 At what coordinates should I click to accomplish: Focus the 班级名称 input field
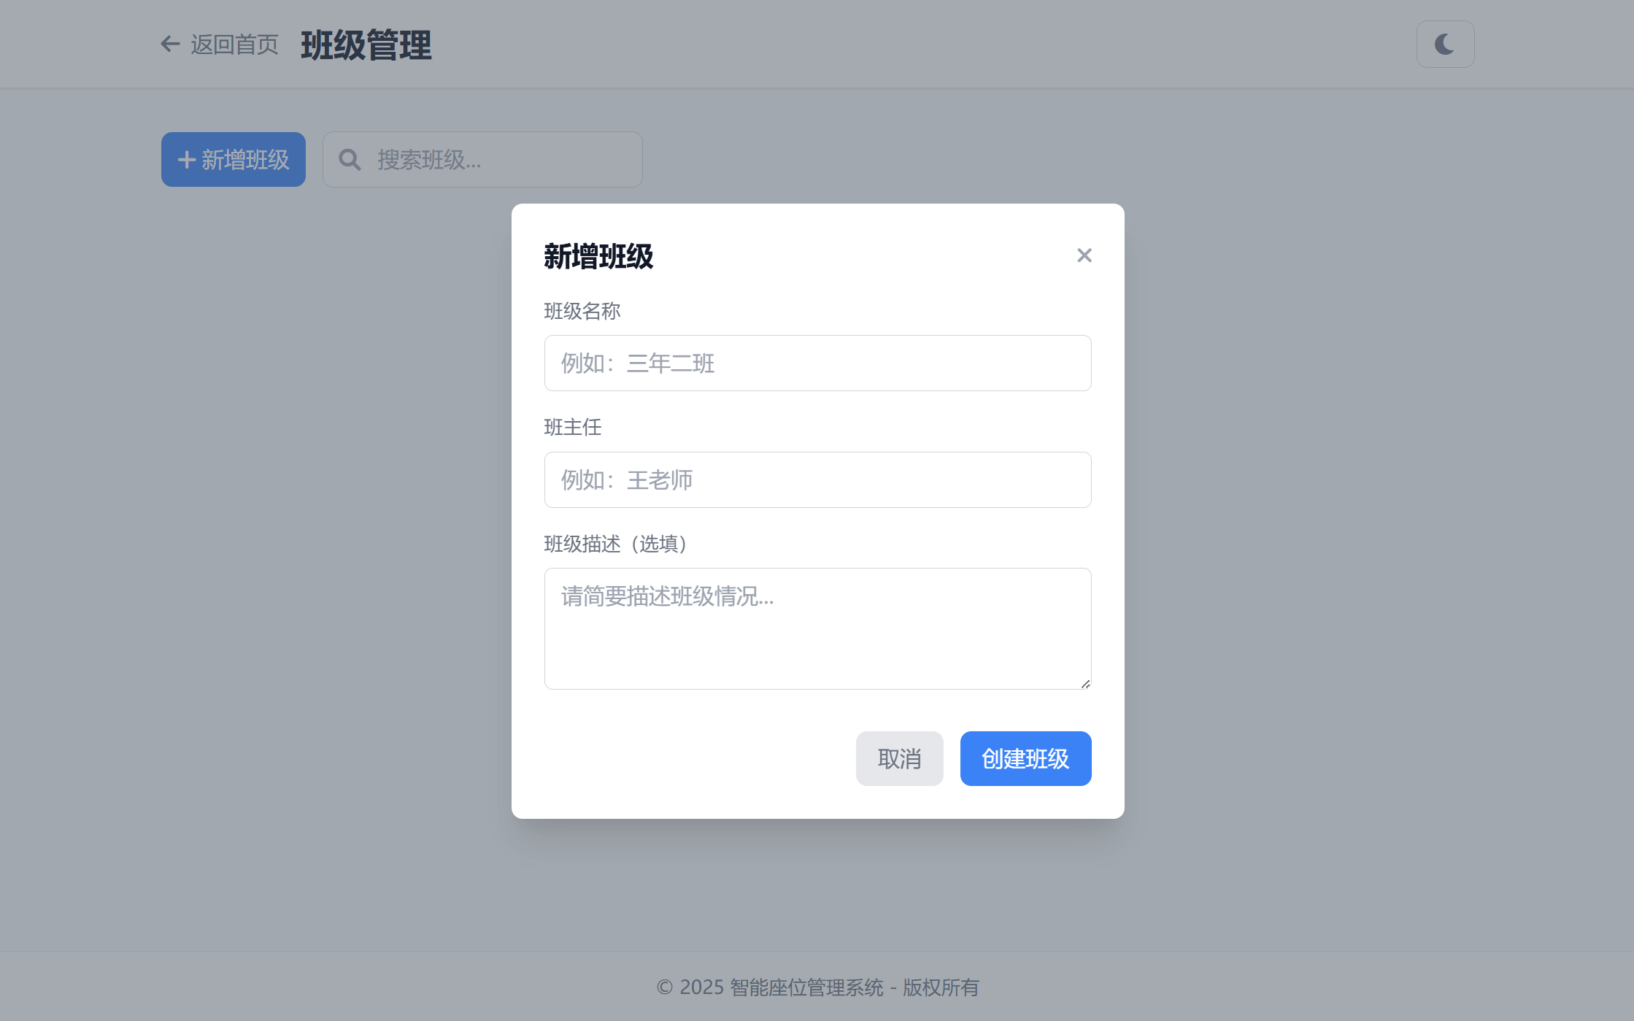click(817, 363)
